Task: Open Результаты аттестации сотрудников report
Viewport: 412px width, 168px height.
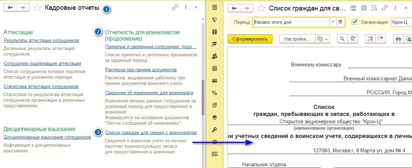Action: pyautogui.click(x=41, y=40)
